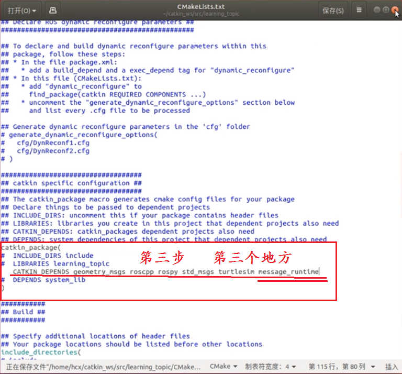Open the 打开(O) file menu button
This screenshot has width=402, height=374.
click(x=22, y=10)
